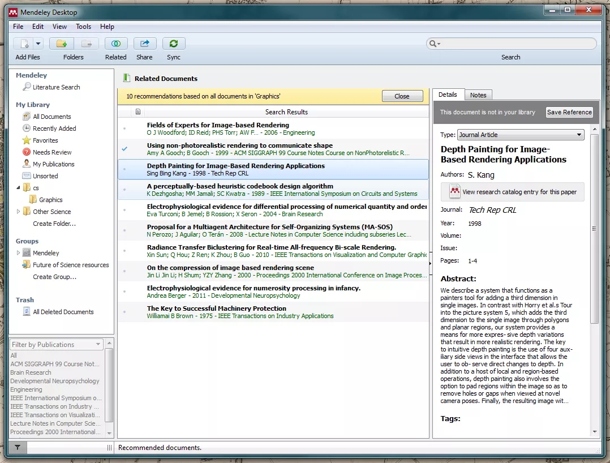Select the My Publications icon

27,164
